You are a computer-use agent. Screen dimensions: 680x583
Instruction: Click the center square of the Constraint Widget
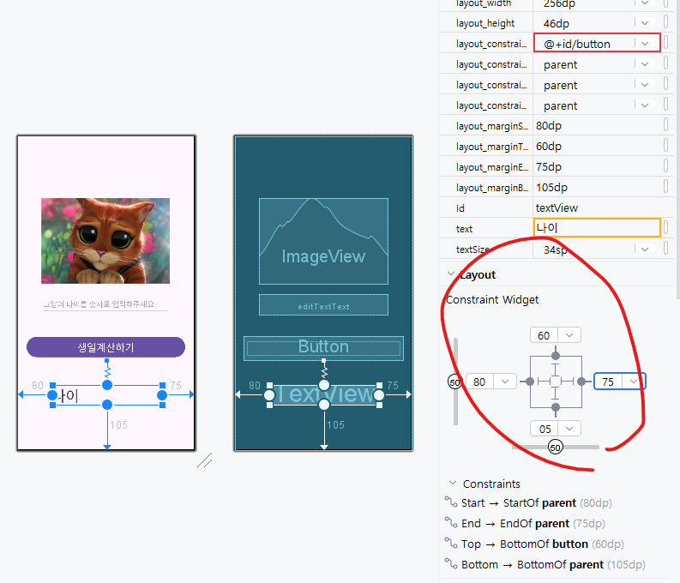click(556, 382)
